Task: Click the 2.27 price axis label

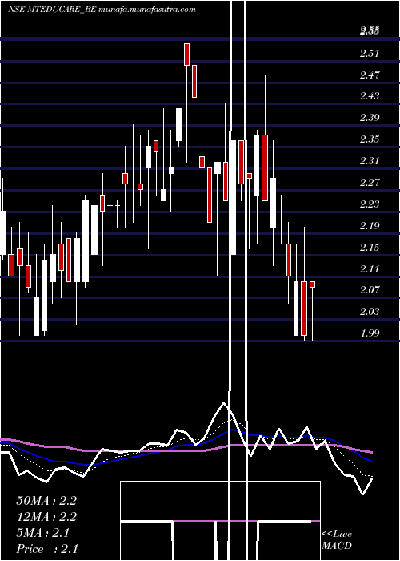Action: tap(370, 183)
